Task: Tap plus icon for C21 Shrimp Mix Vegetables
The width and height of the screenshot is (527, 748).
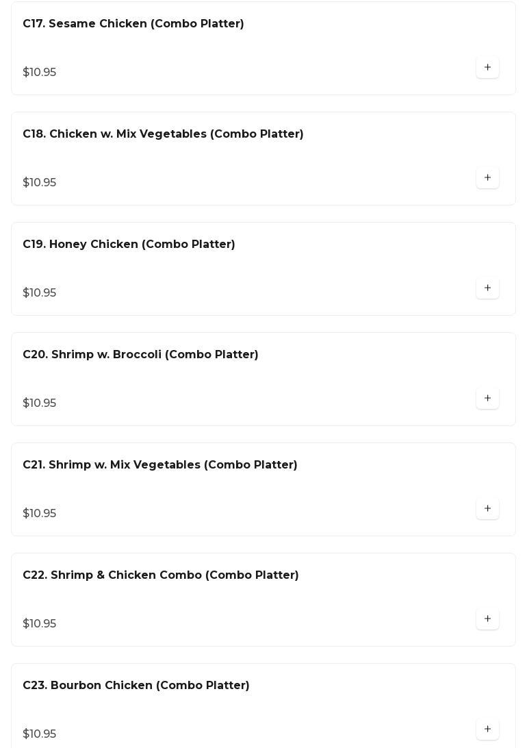Action: tap(487, 508)
